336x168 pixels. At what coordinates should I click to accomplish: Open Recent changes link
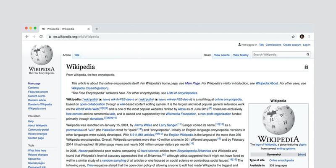click(37, 134)
